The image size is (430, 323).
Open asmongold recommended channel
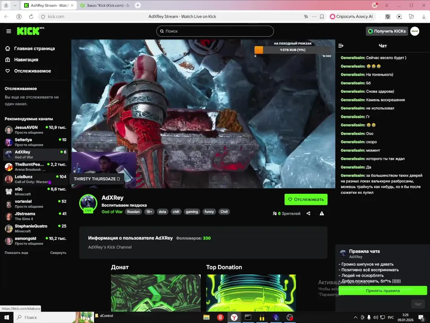point(36,241)
